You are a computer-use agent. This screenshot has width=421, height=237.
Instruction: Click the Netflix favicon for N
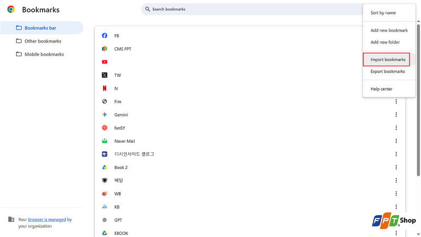(104, 88)
